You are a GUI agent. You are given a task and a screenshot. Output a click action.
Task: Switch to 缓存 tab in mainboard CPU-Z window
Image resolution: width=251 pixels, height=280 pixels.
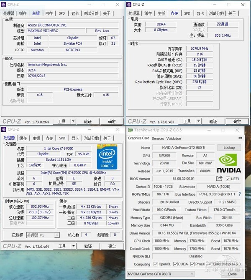click(x=23, y=13)
